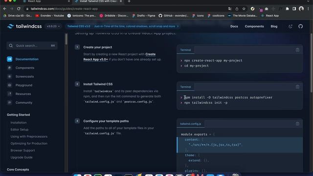Screen dimensions: 313x176
Task: Open the share icon in the address bar
Action: 237,9
